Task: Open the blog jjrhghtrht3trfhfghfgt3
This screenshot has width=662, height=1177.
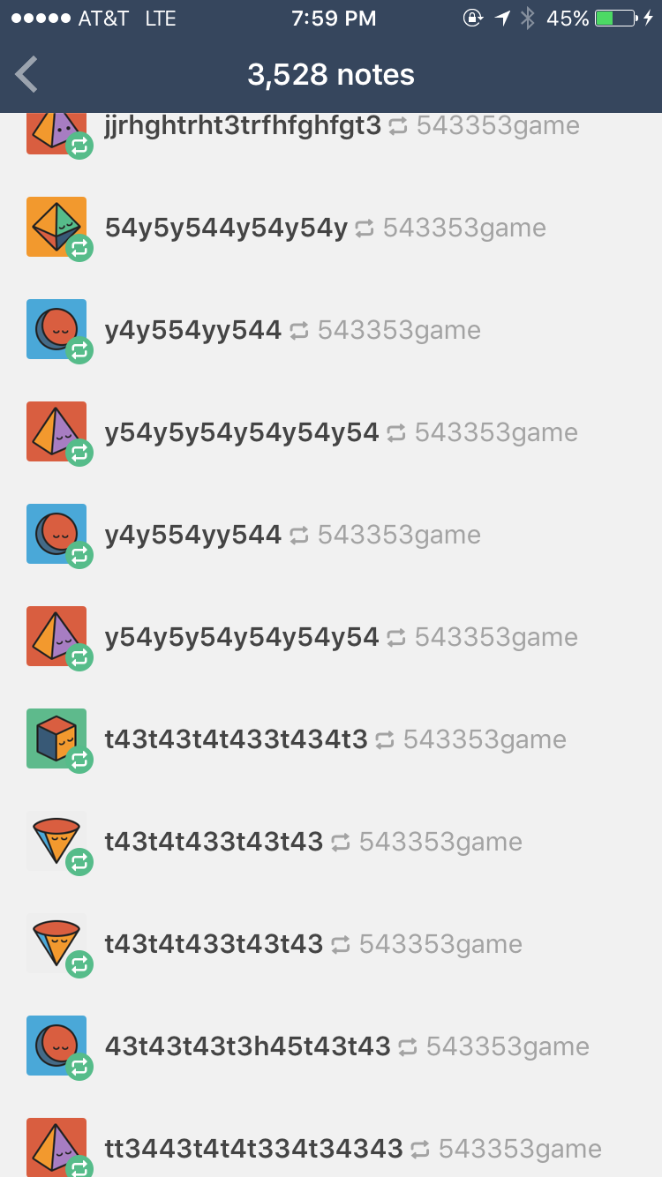Action: click(x=243, y=126)
